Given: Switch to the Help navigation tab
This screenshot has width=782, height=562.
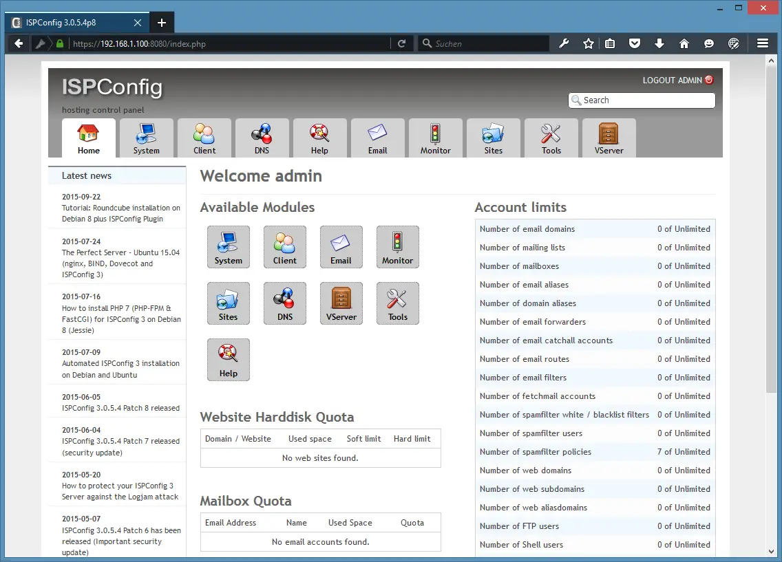Looking at the screenshot, I should 319,138.
